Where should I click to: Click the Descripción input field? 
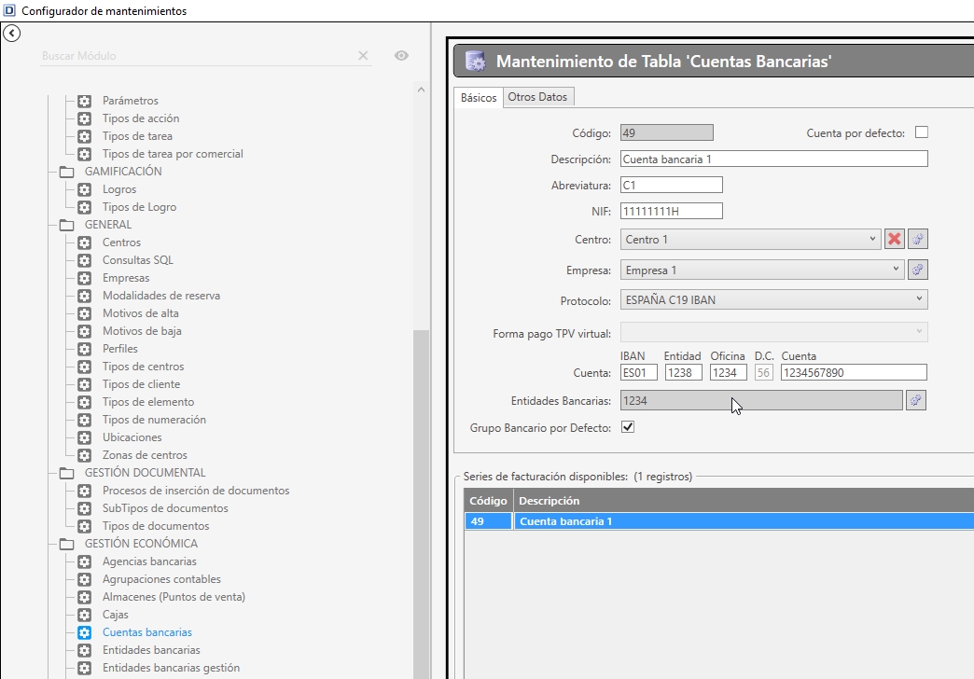[774, 159]
